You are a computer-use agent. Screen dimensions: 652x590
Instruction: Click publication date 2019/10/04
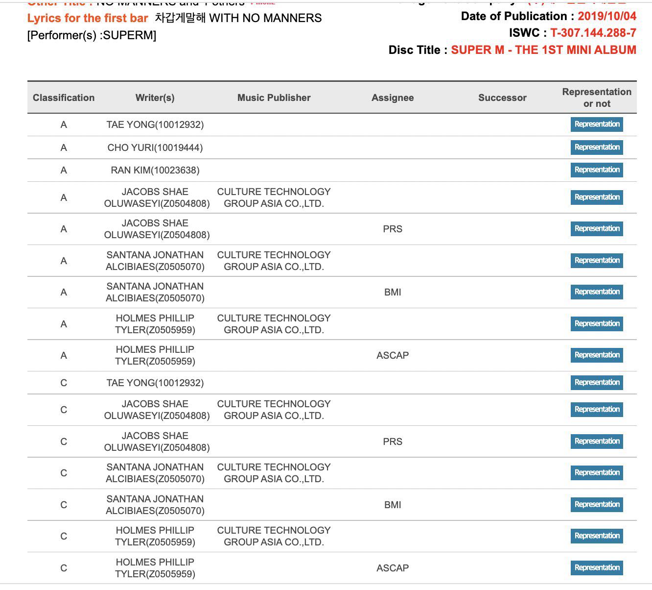607,16
